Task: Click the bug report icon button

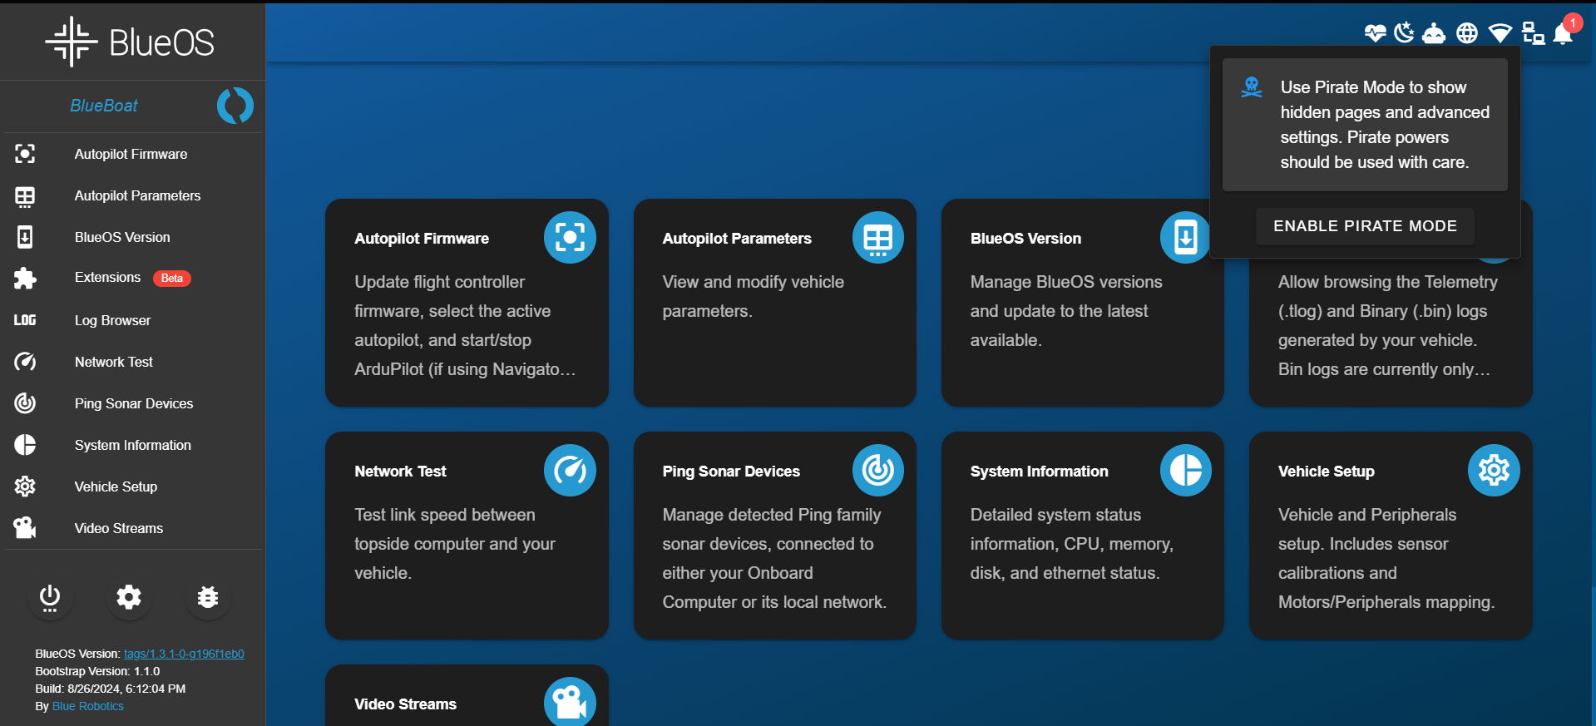Action: pyautogui.click(x=208, y=597)
